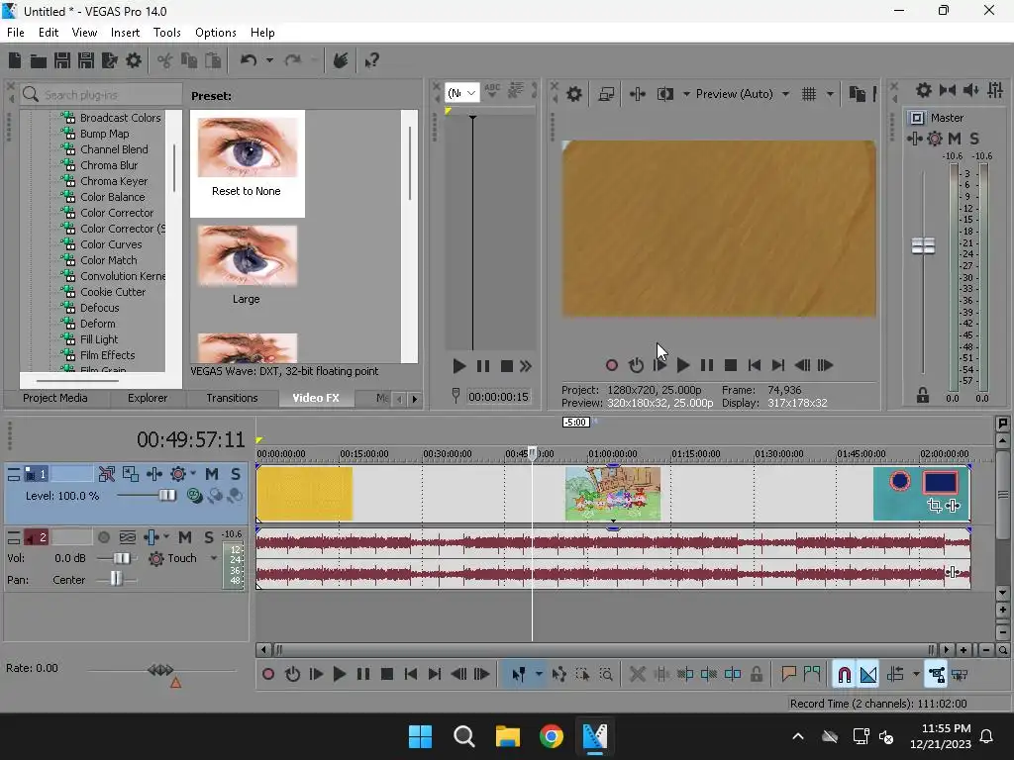Open the Insert menu

[x=125, y=33]
